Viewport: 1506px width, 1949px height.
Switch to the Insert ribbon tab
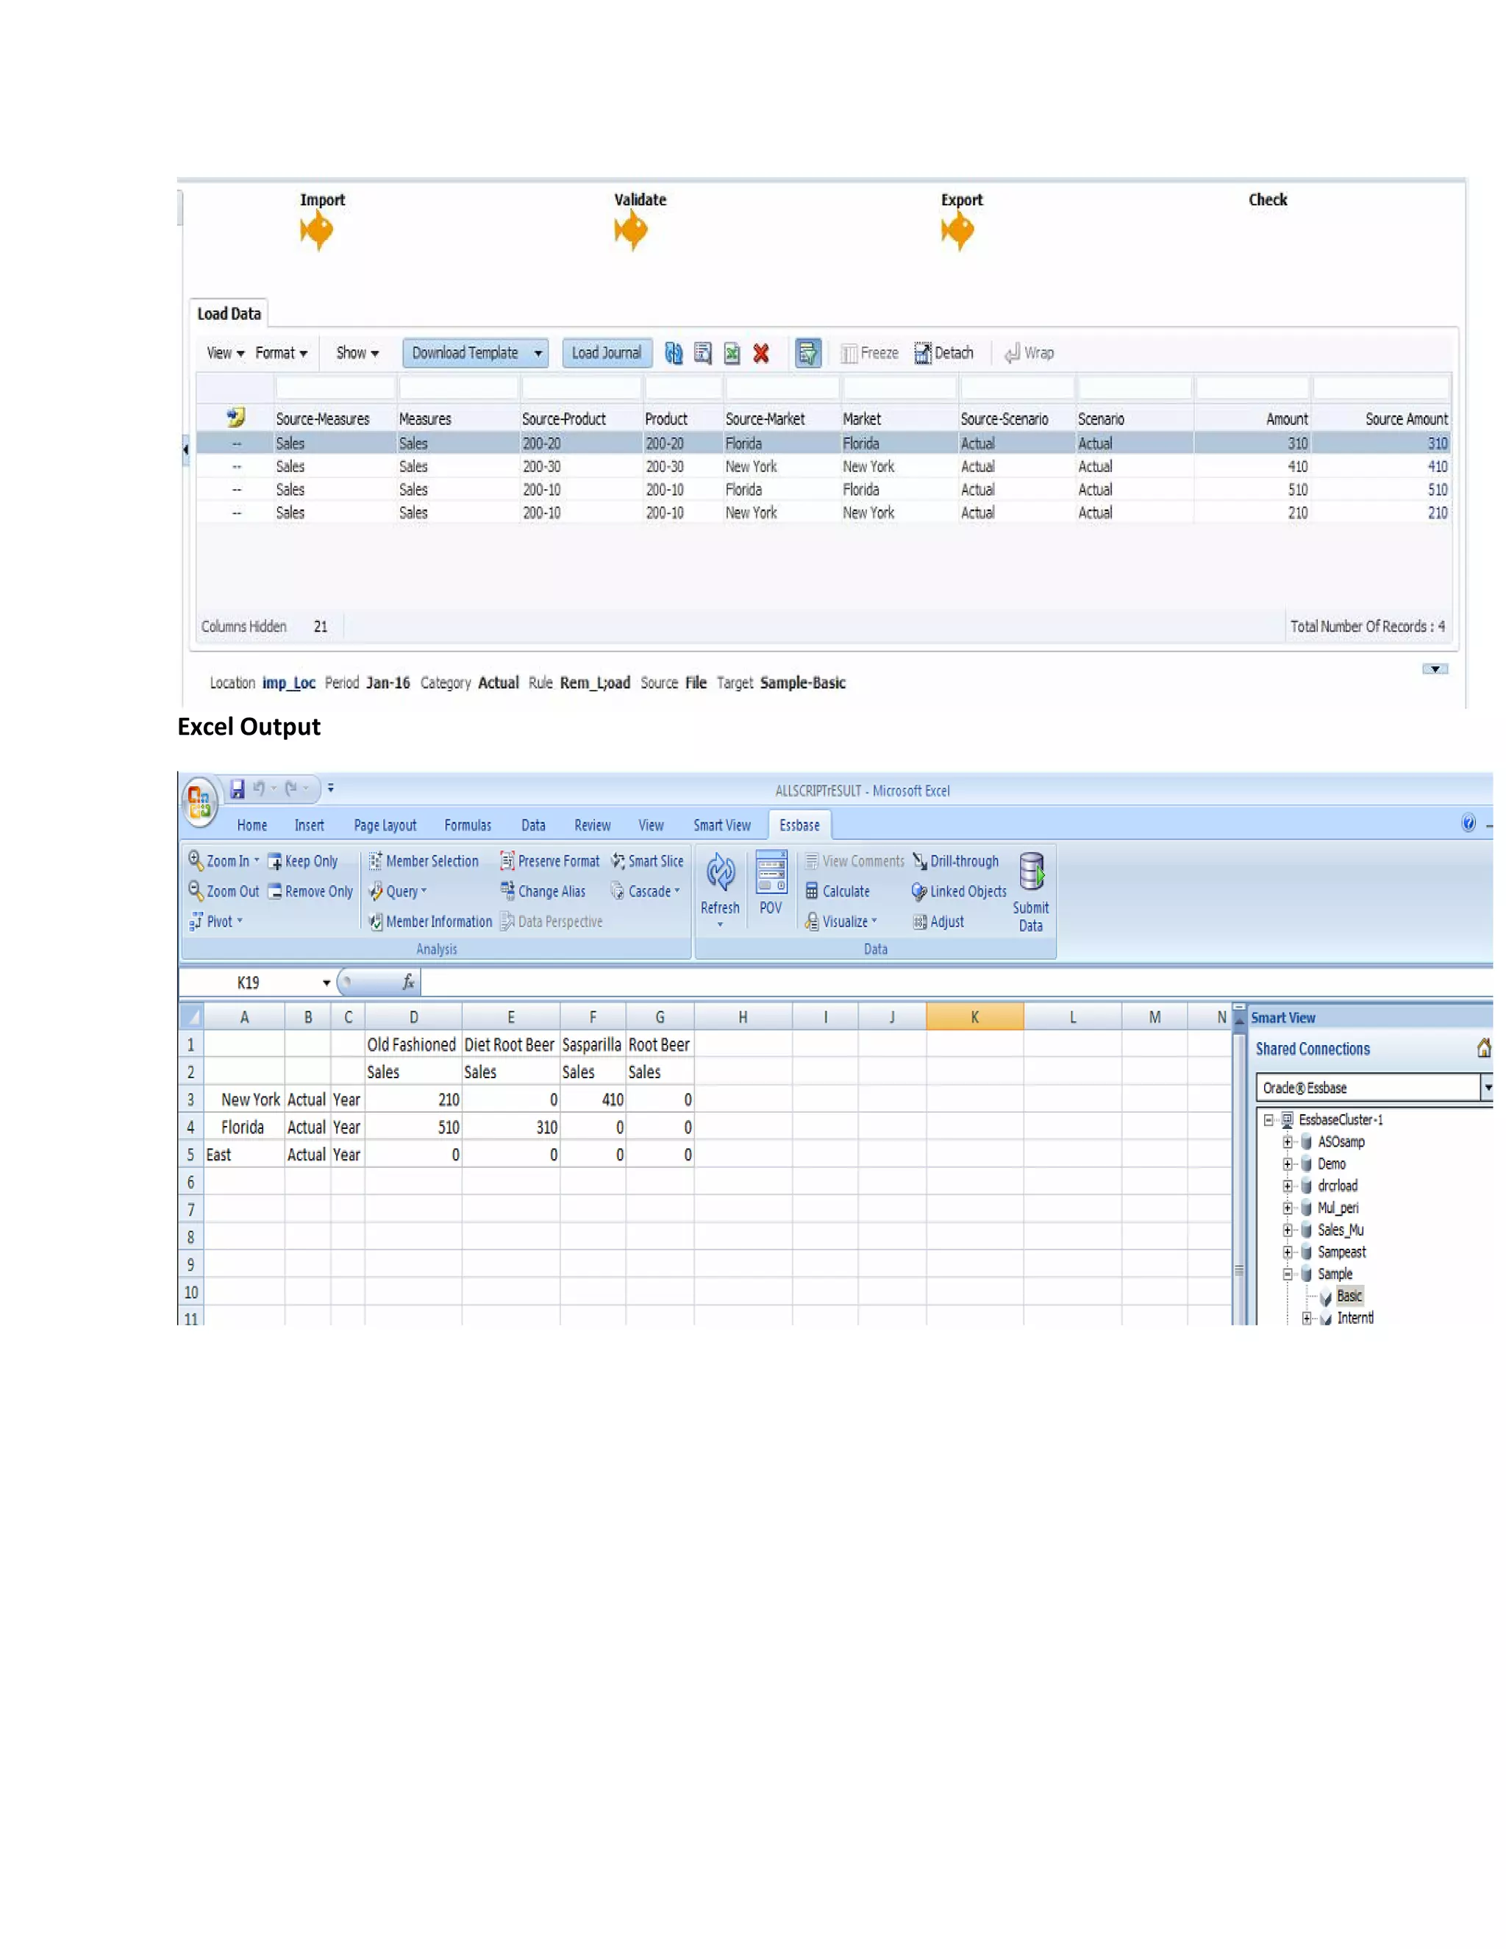coord(309,825)
